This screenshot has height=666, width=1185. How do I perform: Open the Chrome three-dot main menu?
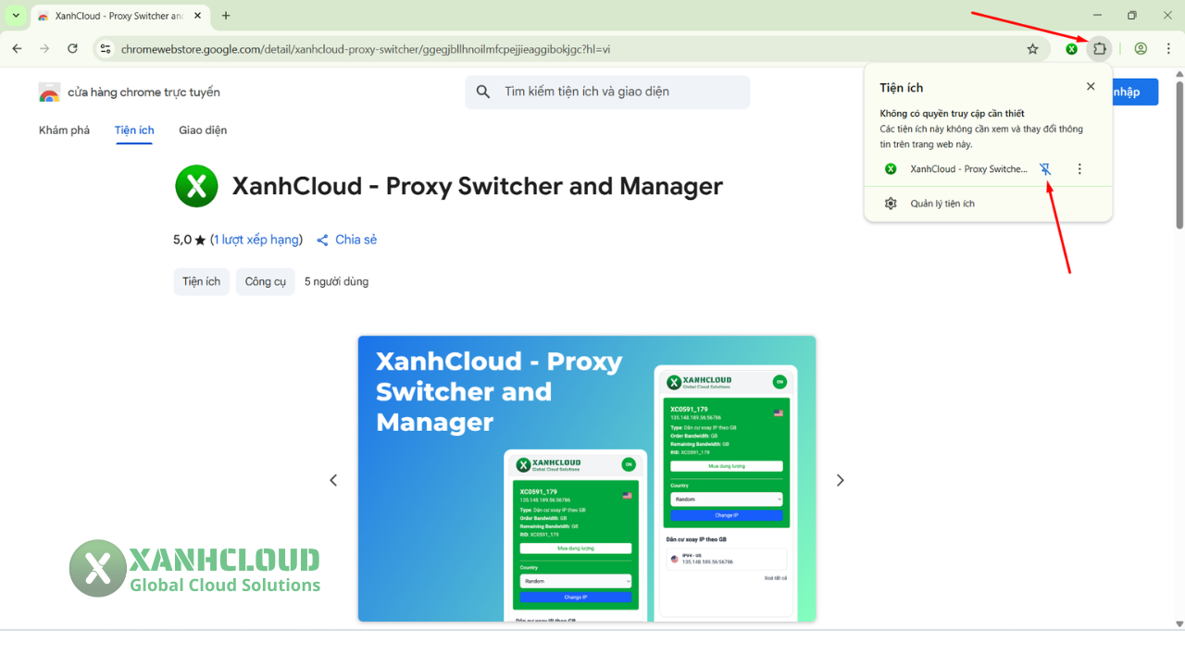point(1168,49)
